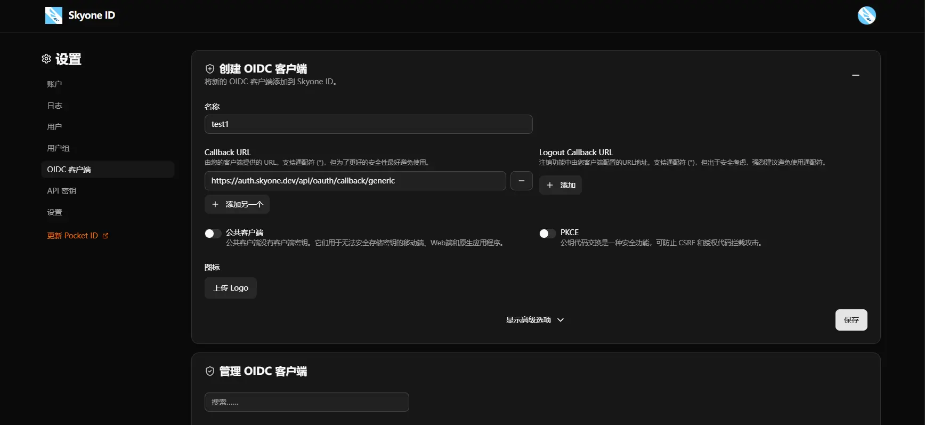Focus the 搜索 OIDC client search field
Viewport: 925px width, 425px height.
(306, 402)
